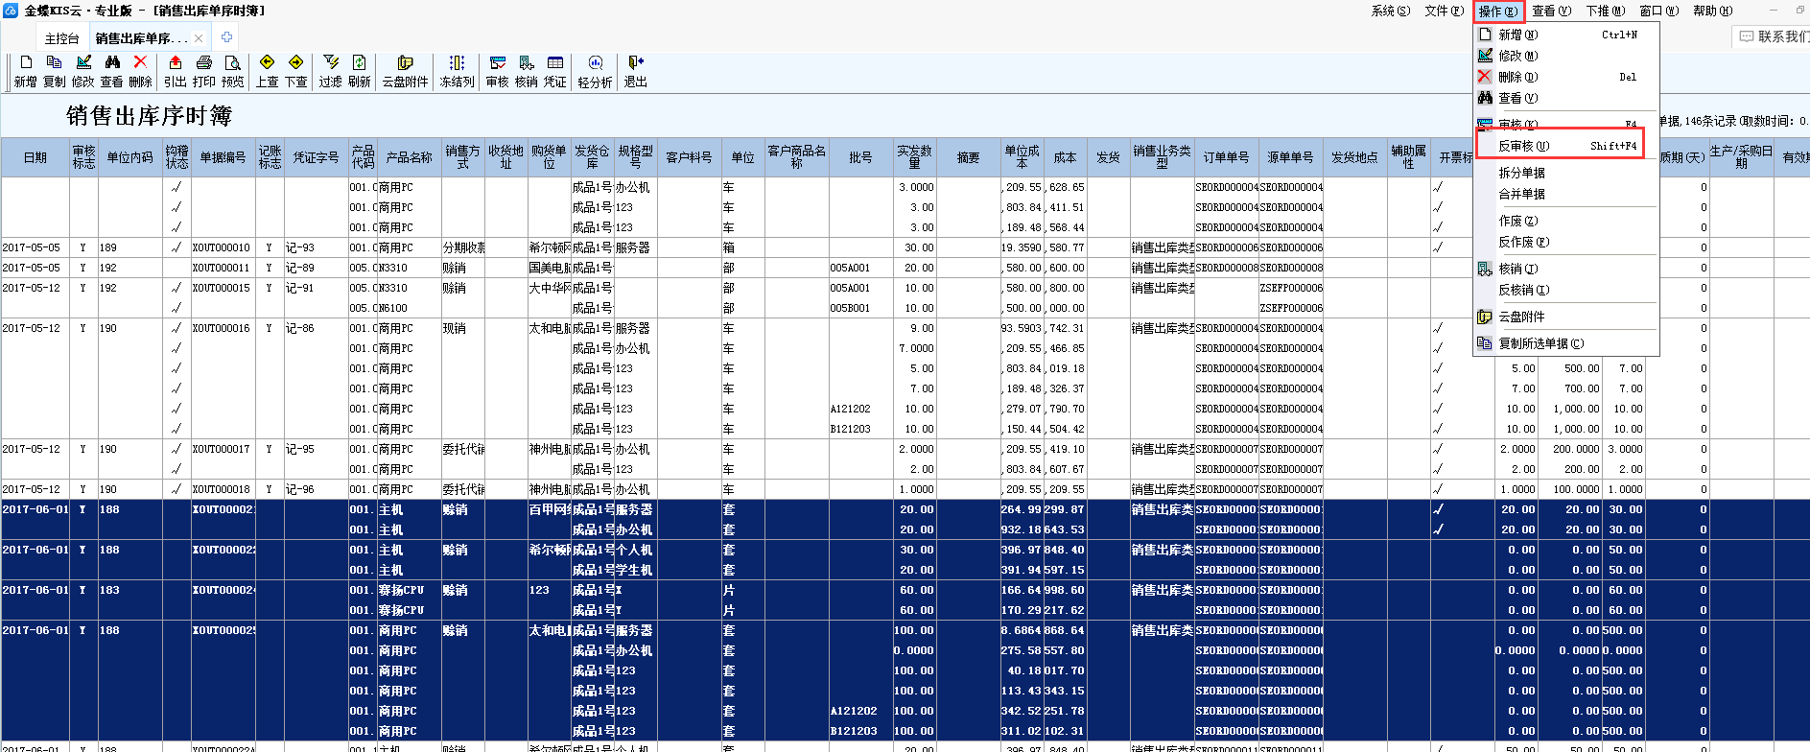Click the 冻结列 (Freeze column) icon
Viewport: 1810px width, 752px height.
[457, 71]
